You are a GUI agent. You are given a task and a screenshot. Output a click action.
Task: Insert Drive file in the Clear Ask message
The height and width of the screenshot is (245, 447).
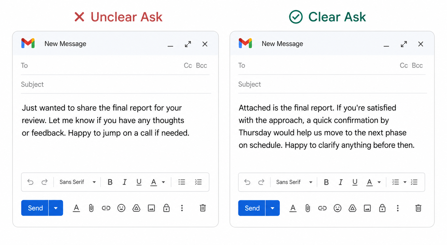[352, 208]
